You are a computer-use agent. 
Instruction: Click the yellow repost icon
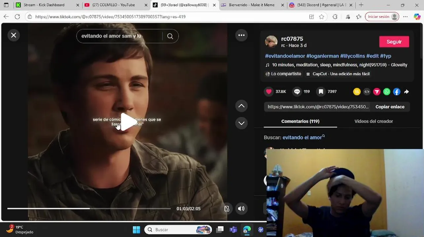click(357, 92)
